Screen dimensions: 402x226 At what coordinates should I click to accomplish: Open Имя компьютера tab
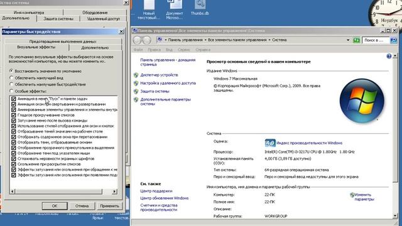pyautogui.click(x=29, y=13)
